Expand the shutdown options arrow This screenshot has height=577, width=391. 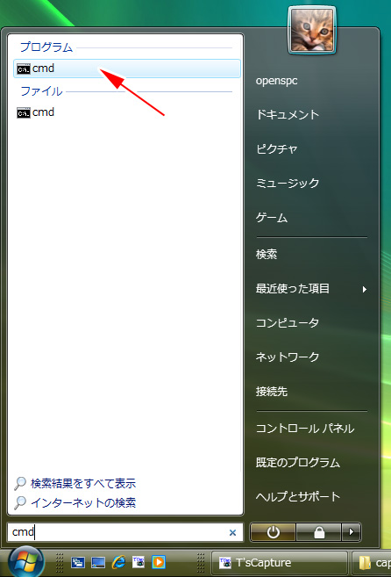352,532
